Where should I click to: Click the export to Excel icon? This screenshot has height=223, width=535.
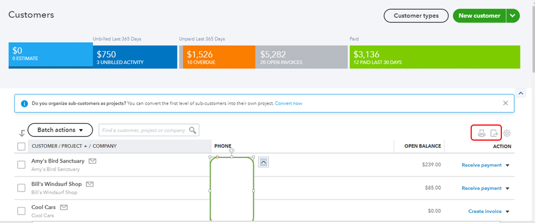(x=494, y=134)
